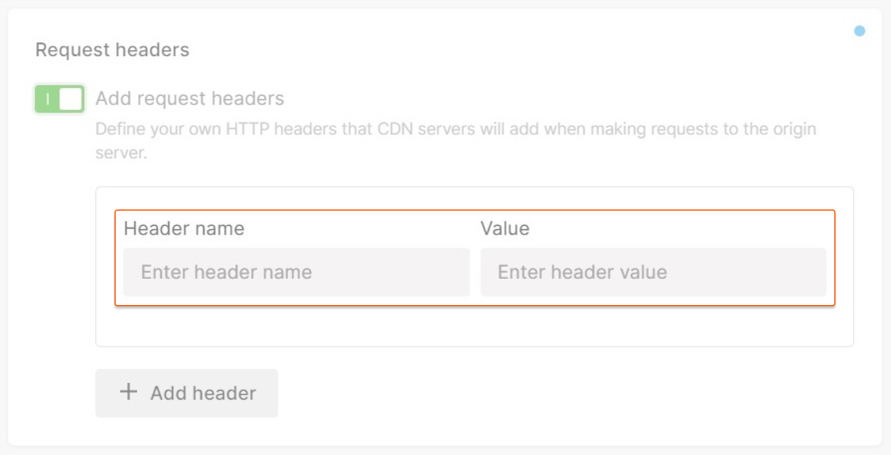This screenshot has height=455, width=891.
Task: Toggle the Add request headers switch
Action: (x=60, y=99)
